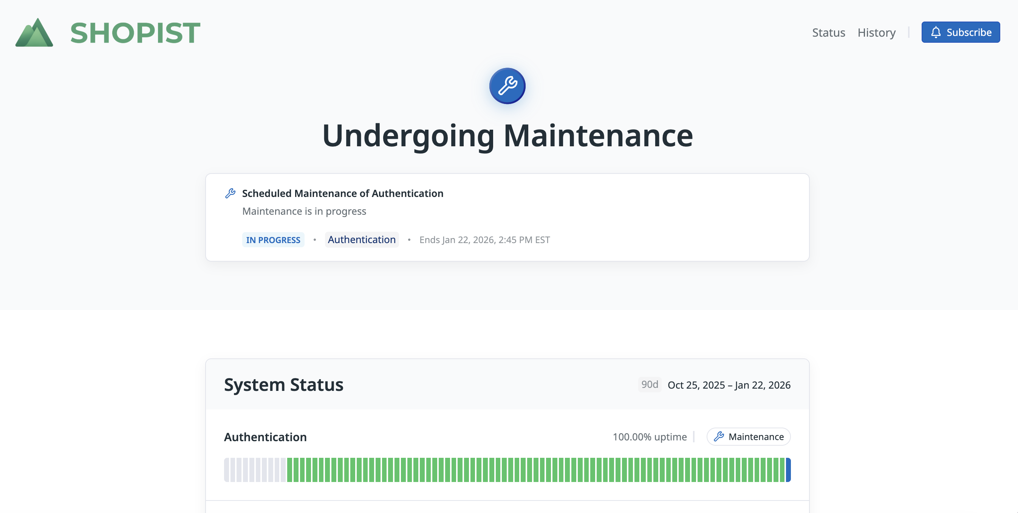The height and width of the screenshot is (513, 1018).
Task: Click the 'Undergoing Maintenance' heading
Action: click(507, 136)
